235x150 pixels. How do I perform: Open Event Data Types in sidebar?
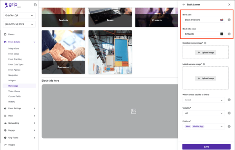16,64
